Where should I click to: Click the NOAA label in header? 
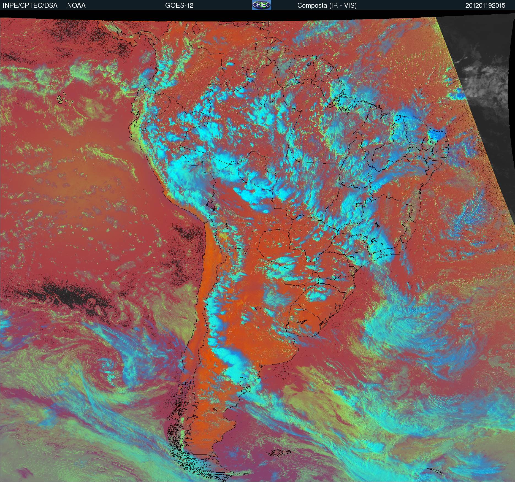tap(76, 6)
